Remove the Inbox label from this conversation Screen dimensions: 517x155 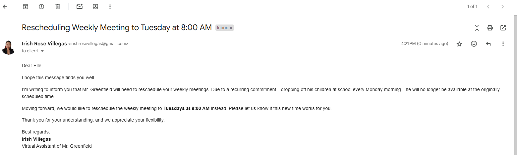pos(231,28)
